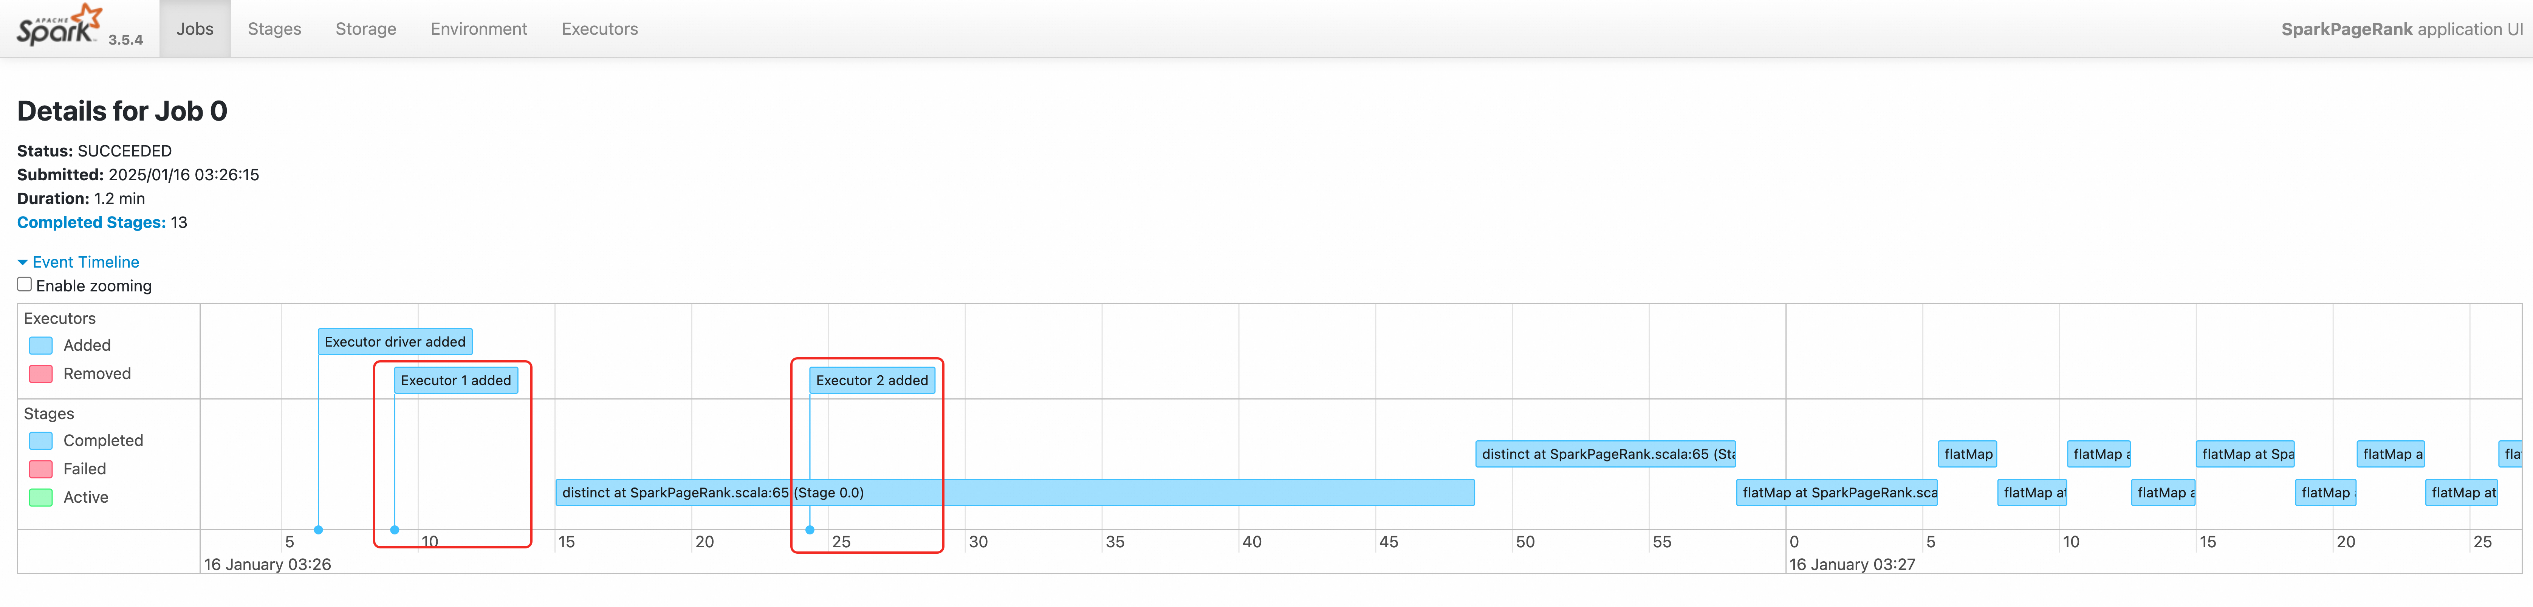2533x607 pixels.
Task: Click the Executor driver added event
Action: coord(394,341)
